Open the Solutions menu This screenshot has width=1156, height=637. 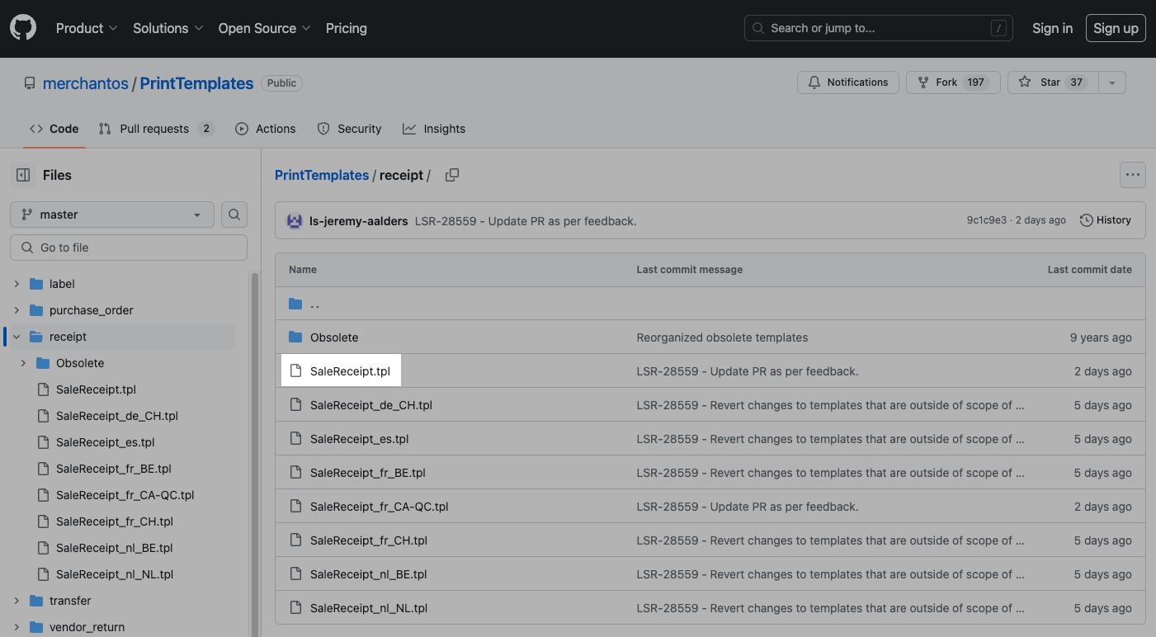coord(168,28)
